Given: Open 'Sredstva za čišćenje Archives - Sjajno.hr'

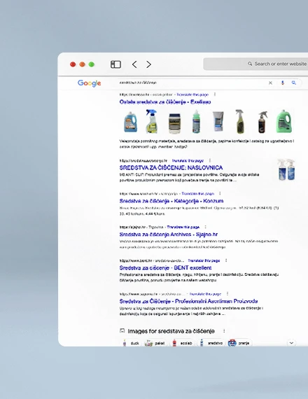Looking at the screenshot, I should [x=169, y=234].
